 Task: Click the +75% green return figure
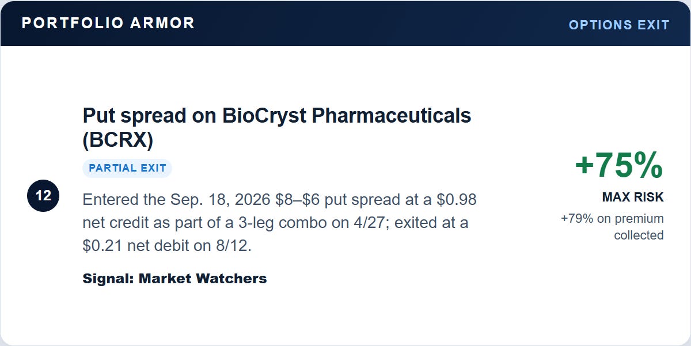click(619, 165)
